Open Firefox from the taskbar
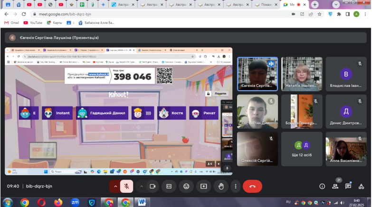Viewport: 372px width, 207px height. tap(58, 203)
